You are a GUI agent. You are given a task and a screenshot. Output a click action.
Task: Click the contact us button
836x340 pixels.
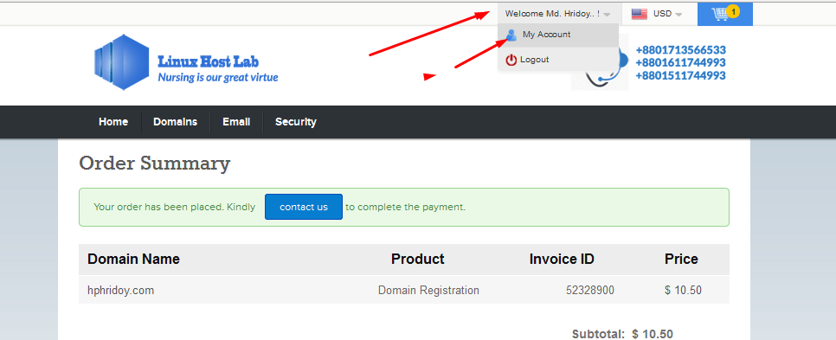[x=304, y=207]
